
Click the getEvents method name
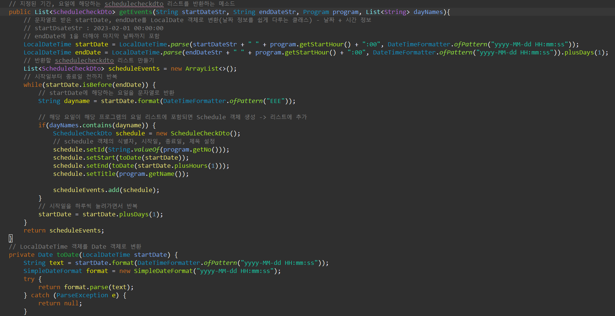135,12
